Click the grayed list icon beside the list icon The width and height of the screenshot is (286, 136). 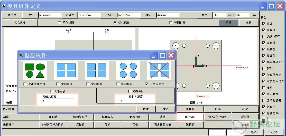270,120
